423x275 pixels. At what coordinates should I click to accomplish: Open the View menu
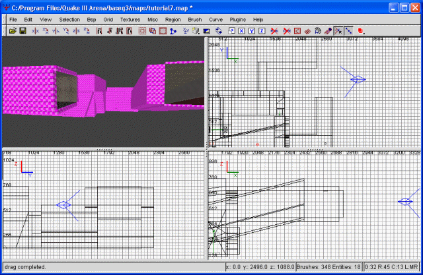tap(46, 20)
